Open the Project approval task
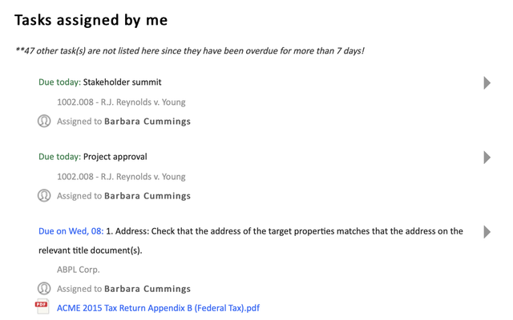This screenshot has height=320, width=513. coord(115,157)
